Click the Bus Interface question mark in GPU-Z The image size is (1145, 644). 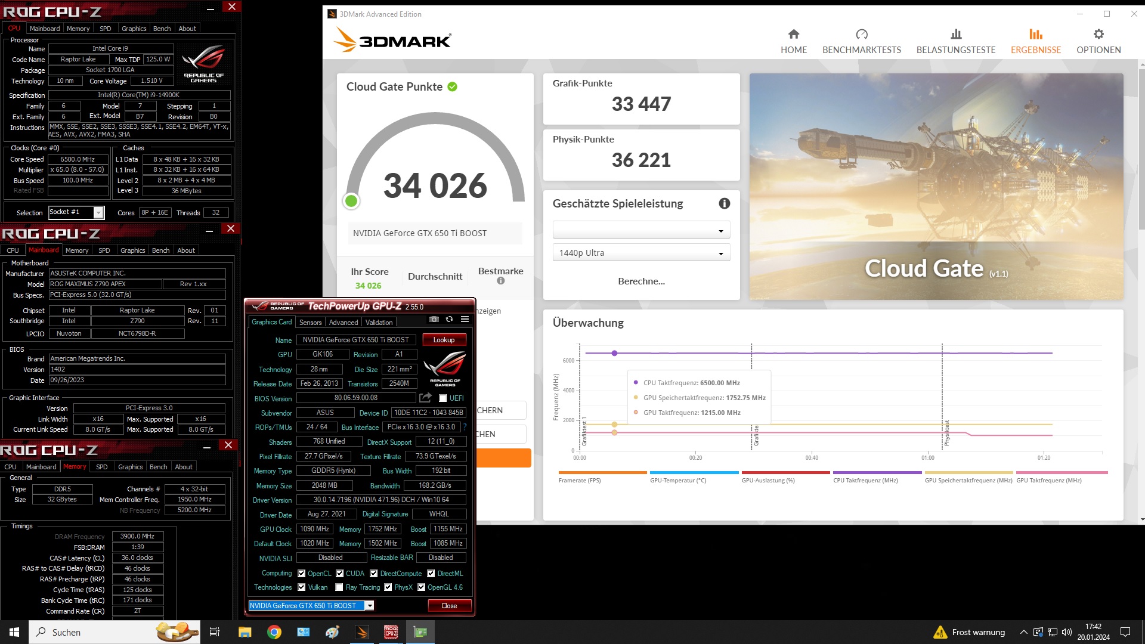coord(465,427)
